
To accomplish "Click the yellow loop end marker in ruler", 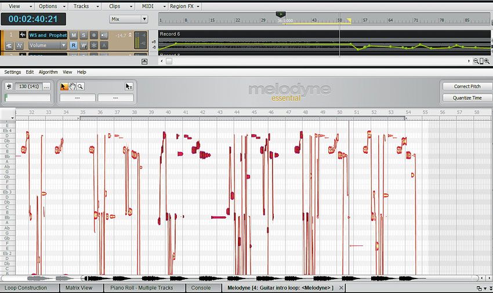I will click(349, 20).
